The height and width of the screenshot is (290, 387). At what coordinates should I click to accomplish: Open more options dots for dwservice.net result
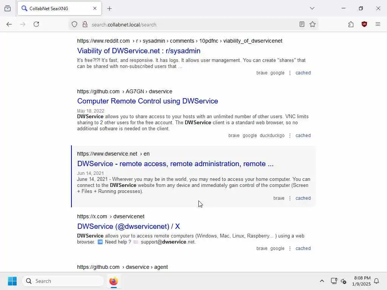[290, 198]
